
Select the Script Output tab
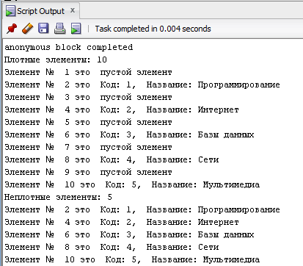[40, 11]
